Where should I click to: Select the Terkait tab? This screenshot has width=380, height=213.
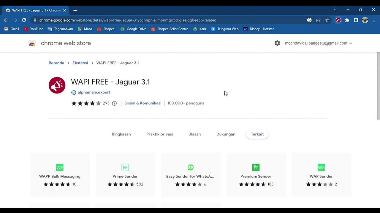257,134
